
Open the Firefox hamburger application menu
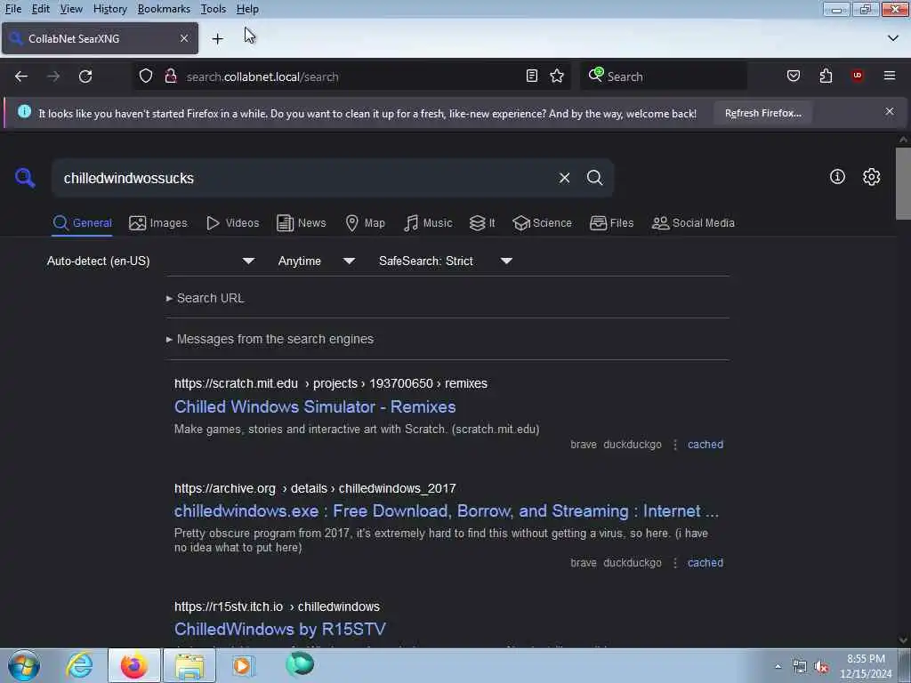click(x=890, y=76)
